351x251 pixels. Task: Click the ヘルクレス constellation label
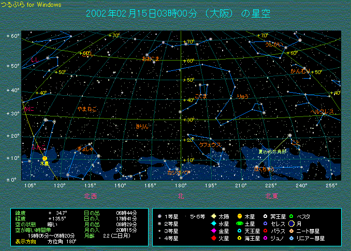(321, 111)
